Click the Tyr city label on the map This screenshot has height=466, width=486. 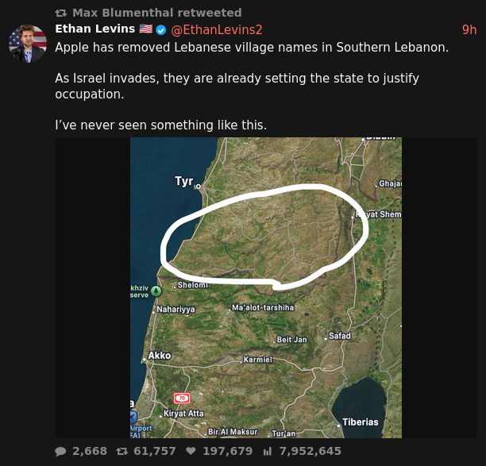[x=183, y=181]
